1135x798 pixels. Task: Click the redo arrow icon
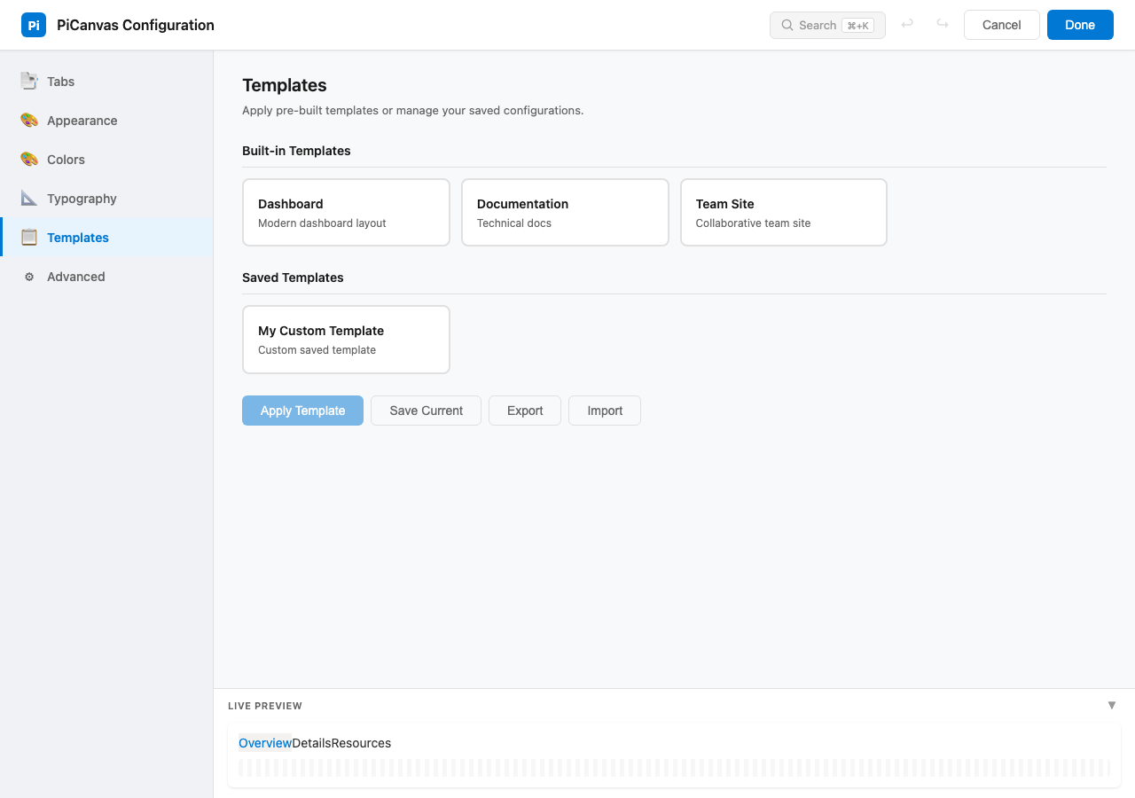[943, 25]
